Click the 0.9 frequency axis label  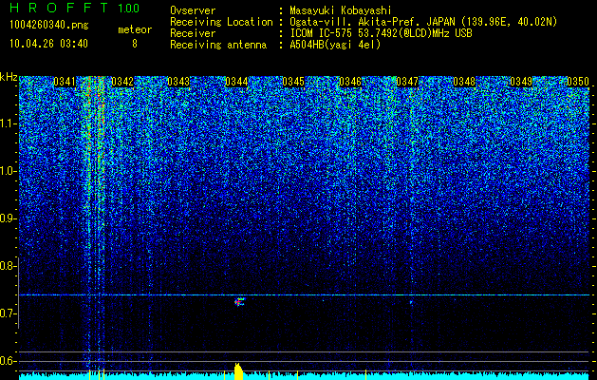pyautogui.click(x=9, y=218)
